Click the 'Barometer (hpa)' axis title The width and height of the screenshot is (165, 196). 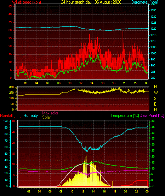145,2
